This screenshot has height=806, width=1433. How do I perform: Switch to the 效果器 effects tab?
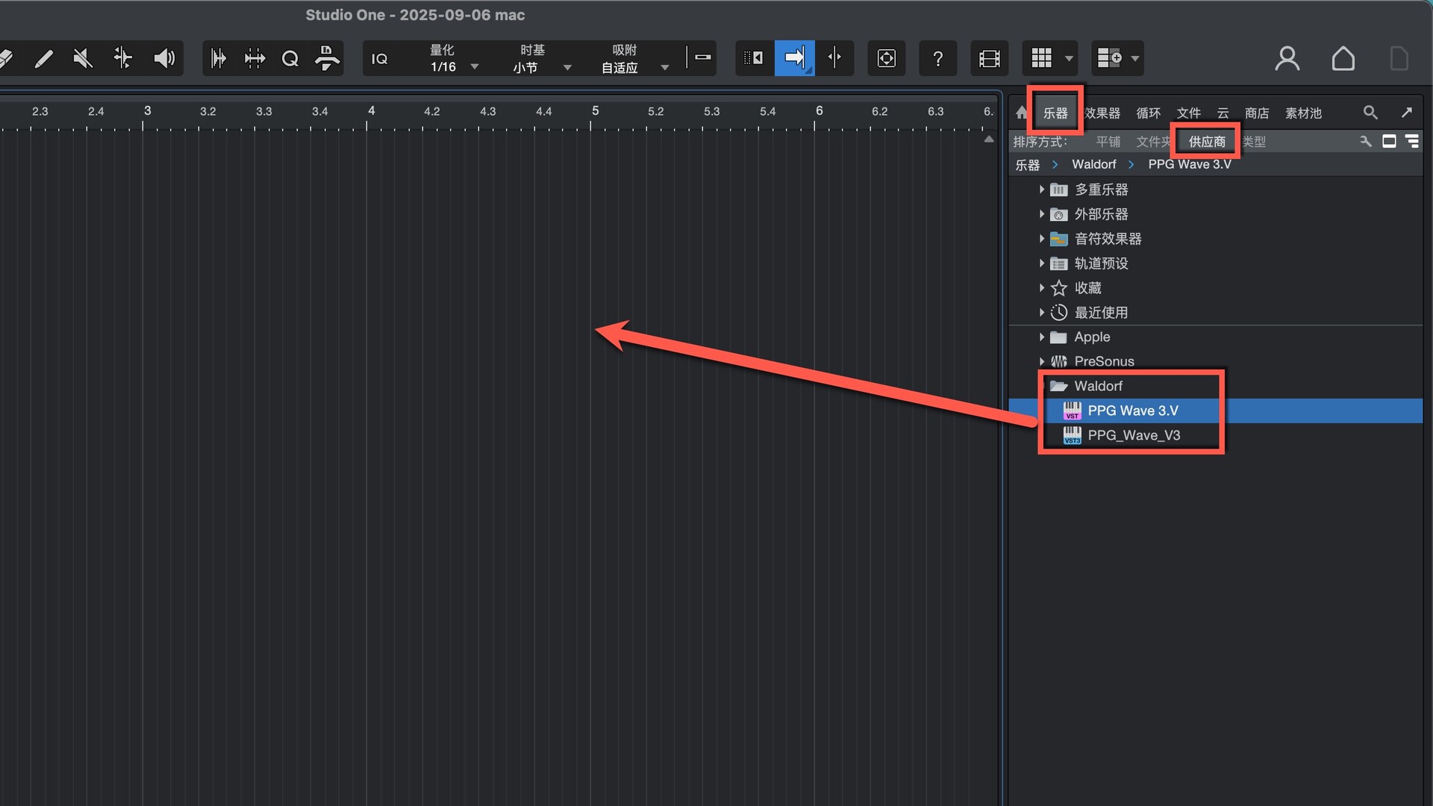pyautogui.click(x=1102, y=113)
